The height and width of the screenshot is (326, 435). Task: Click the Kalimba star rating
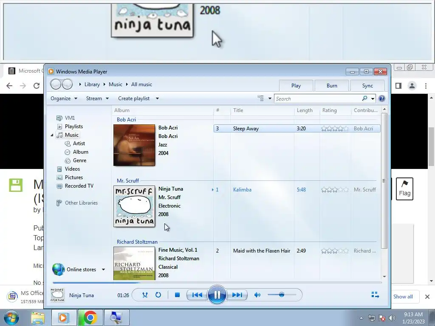click(x=335, y=190)
